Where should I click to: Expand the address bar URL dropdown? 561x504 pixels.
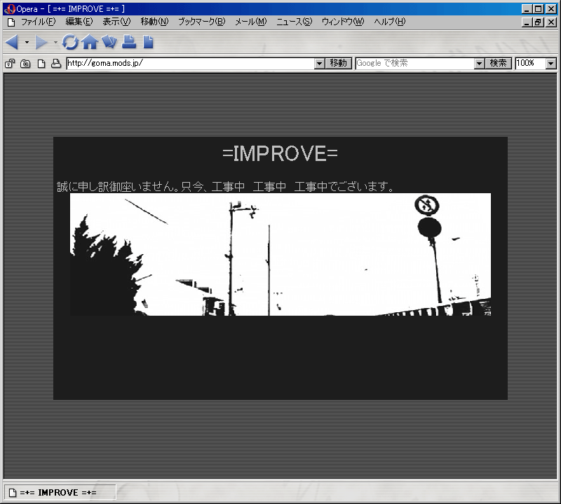(x=320, y=64)
